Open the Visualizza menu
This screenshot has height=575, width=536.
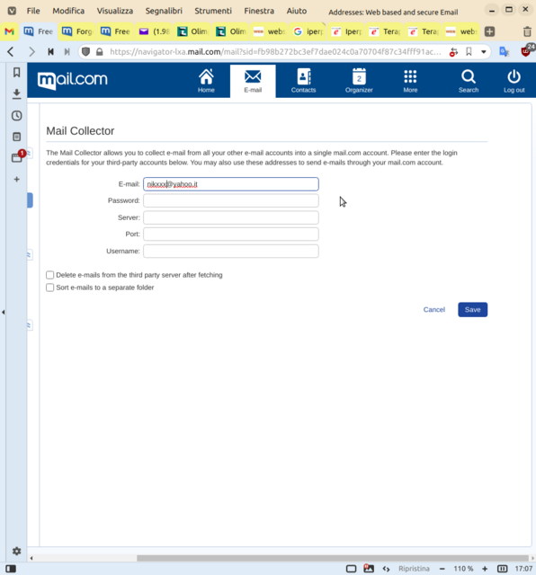(x=115, y=11)
